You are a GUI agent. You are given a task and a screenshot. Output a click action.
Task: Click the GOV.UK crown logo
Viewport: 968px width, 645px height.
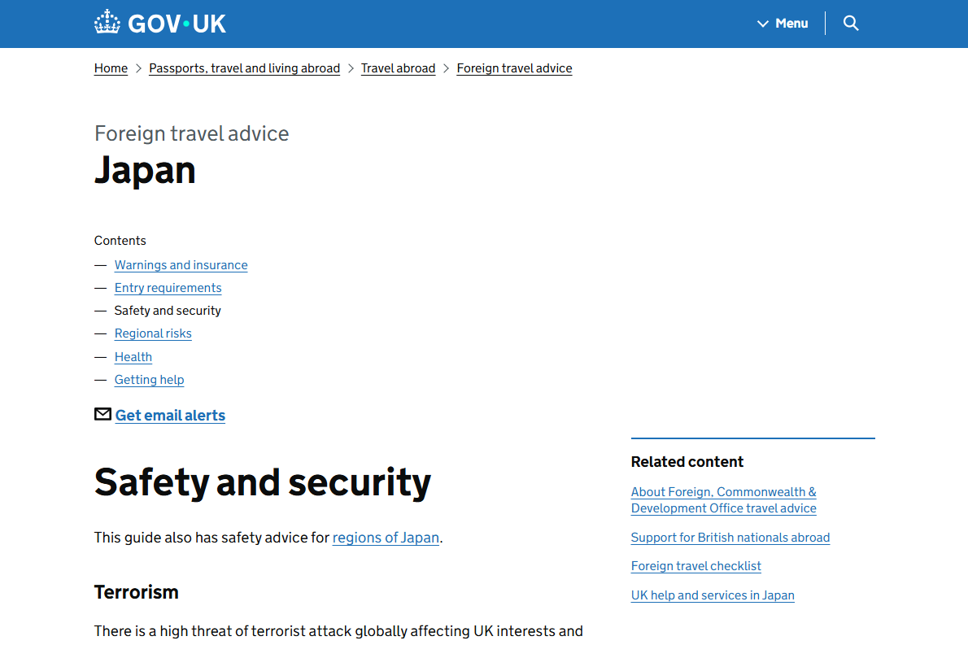coord(107,23)
